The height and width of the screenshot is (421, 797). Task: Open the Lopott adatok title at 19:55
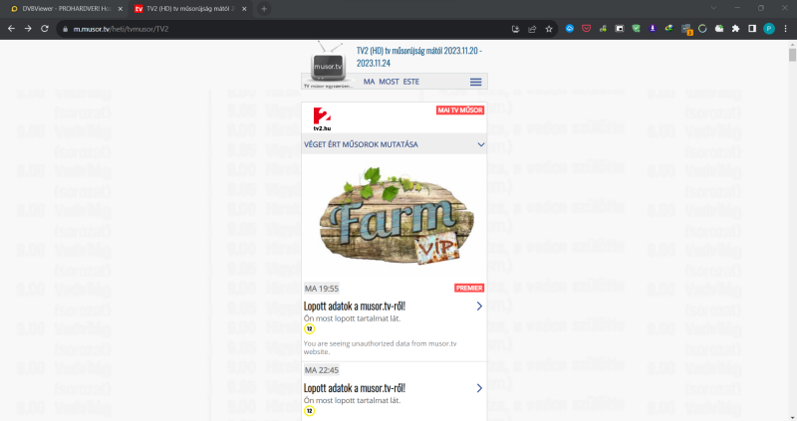(x=355, y=306)
